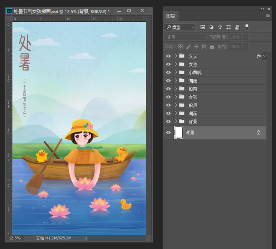Hide the 背景 folder group
The width and height of the screenshot is (276, 249).
tap(168, 122)
